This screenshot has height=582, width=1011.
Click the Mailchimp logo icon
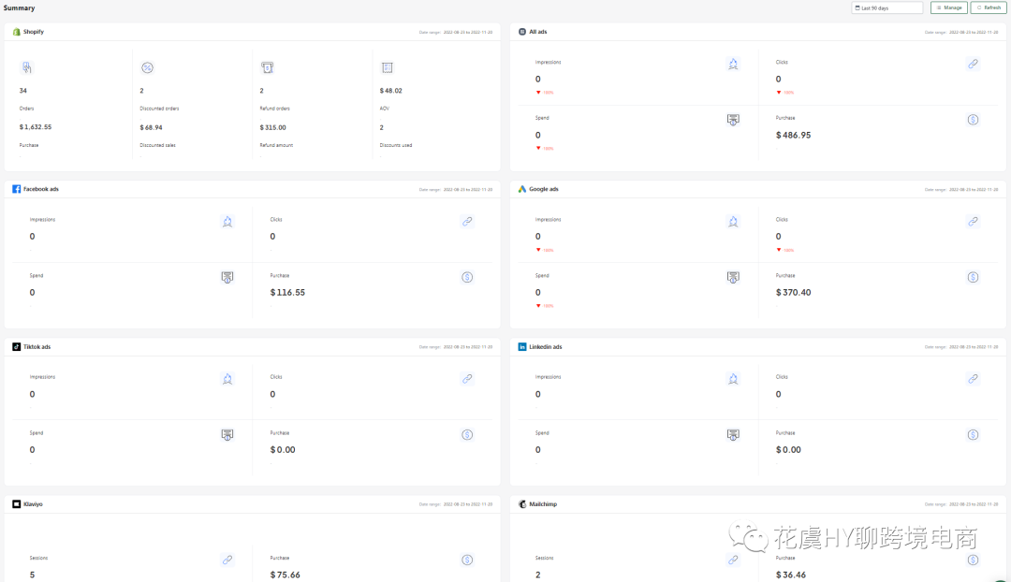522,504
